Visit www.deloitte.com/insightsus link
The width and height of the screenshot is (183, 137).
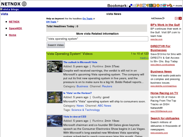coord(164,86)
